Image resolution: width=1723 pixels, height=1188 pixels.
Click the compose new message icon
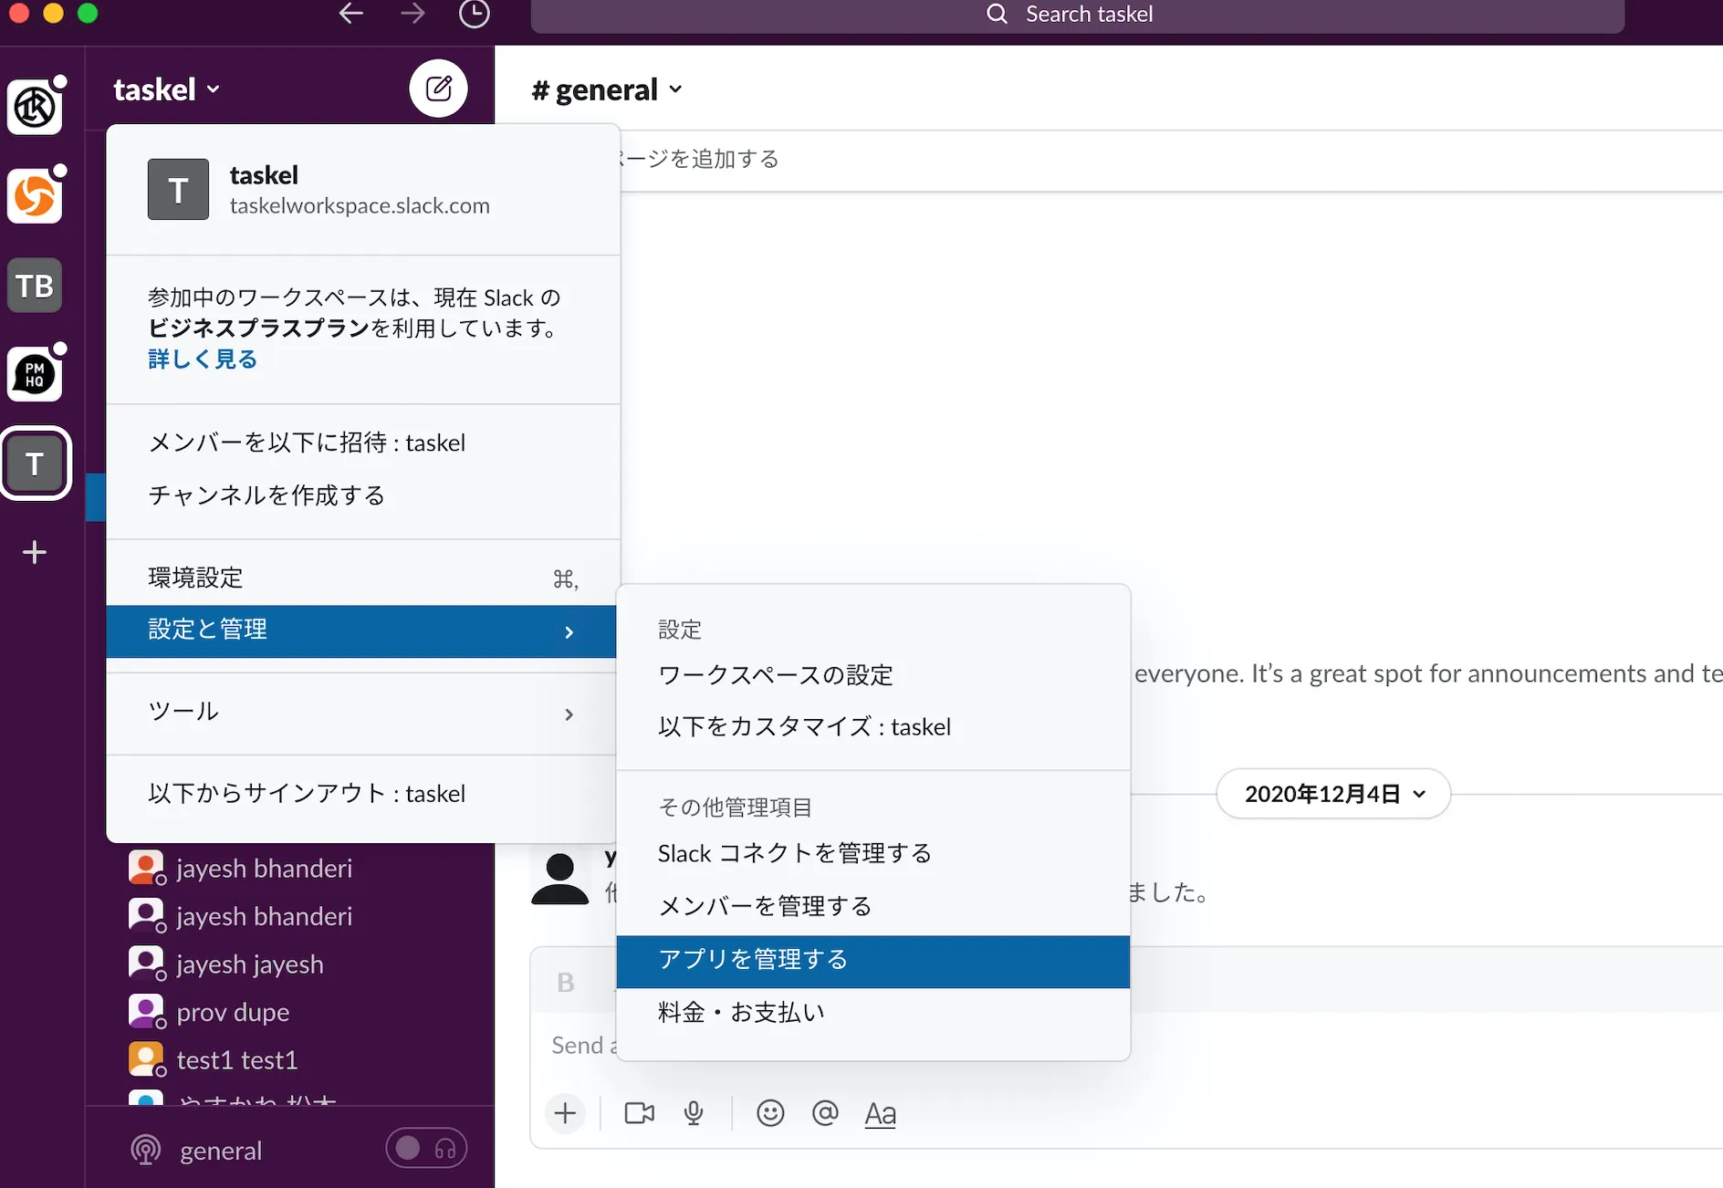coord(438,89)
